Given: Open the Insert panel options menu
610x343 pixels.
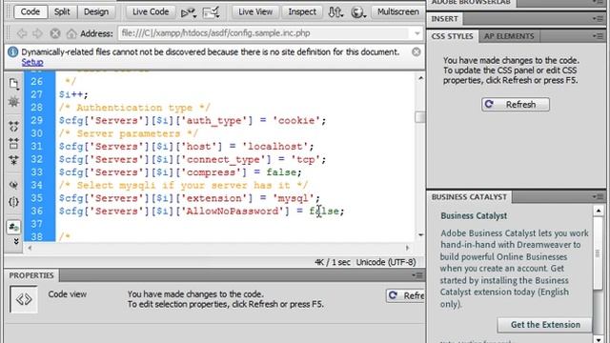Looking at the screenshot, I should tap(599, 19).
